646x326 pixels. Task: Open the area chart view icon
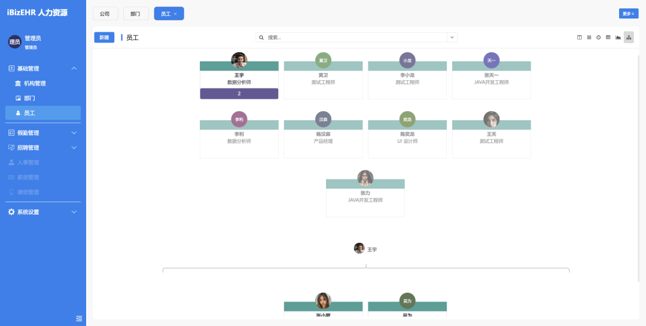pyautogui.click(x=618, y=38)
